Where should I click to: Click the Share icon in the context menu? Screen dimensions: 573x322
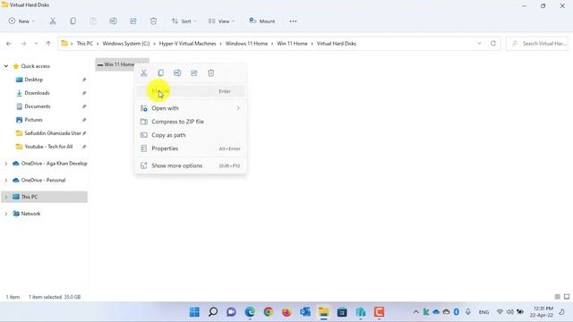click(x=194, y=73)
